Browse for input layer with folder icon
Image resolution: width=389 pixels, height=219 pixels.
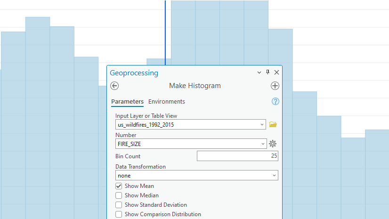click(273, 124)
